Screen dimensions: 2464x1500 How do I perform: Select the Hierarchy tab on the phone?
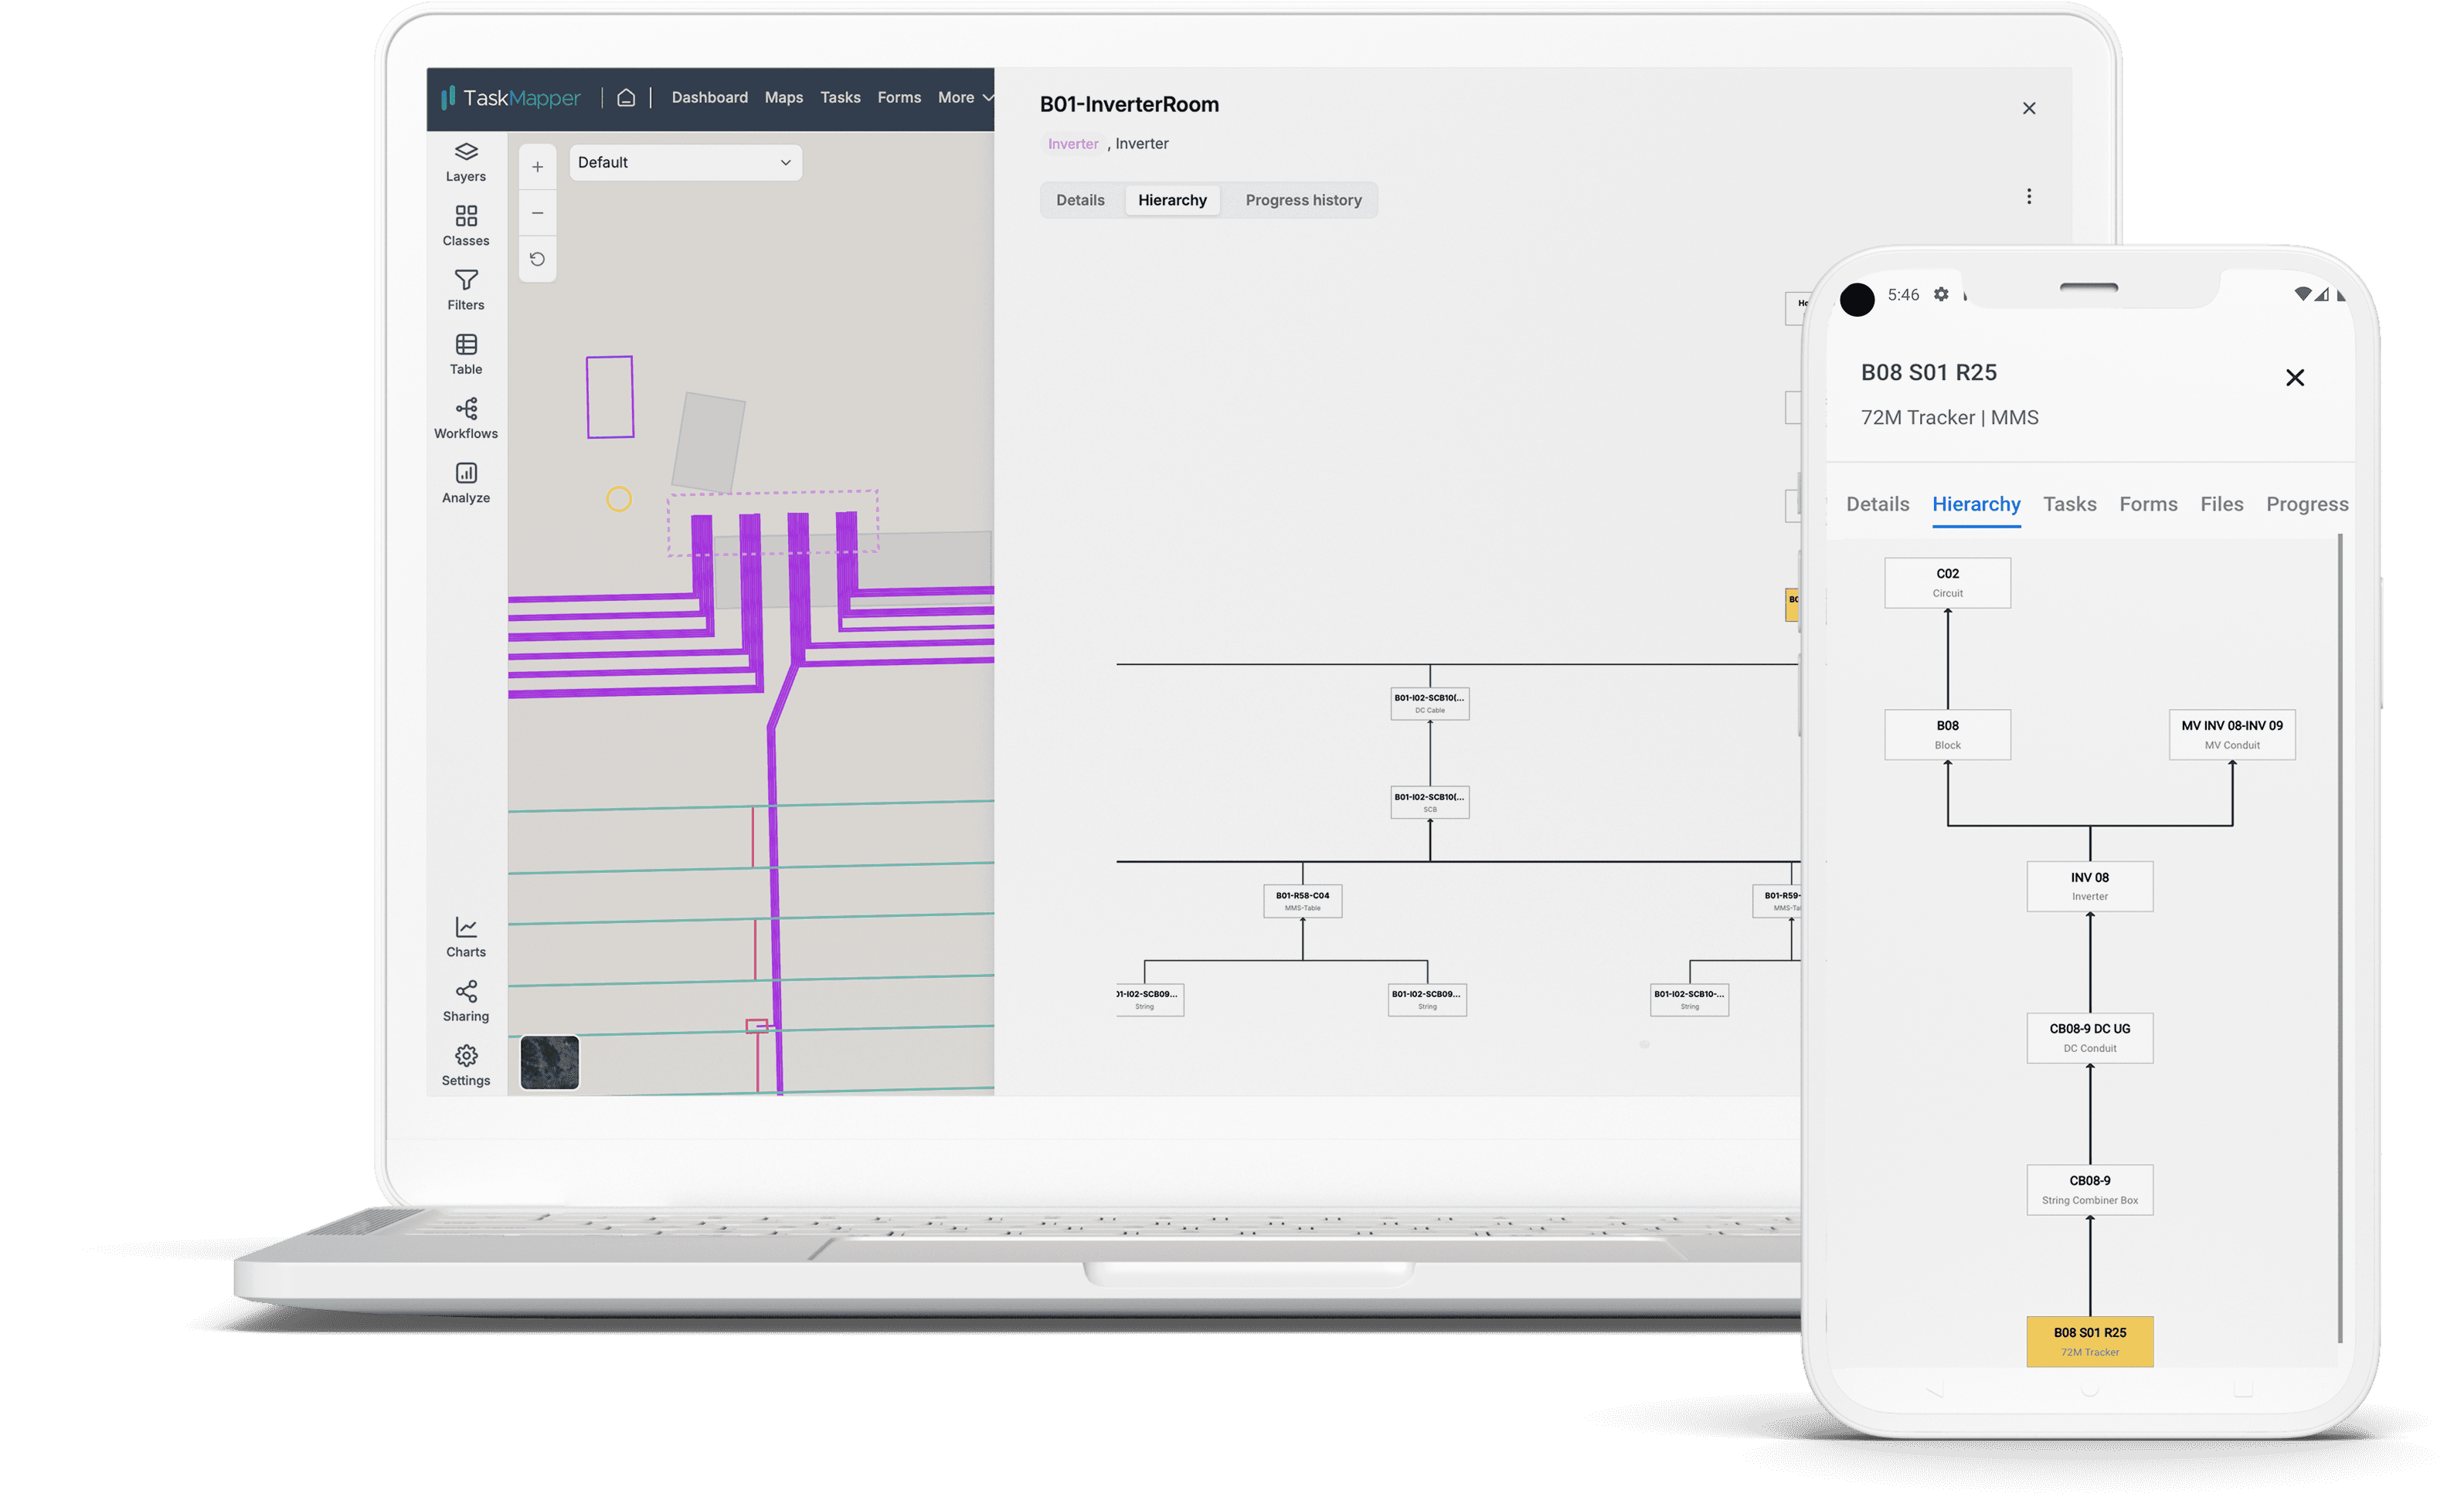pyautogui.click(x=1976, y=504)
